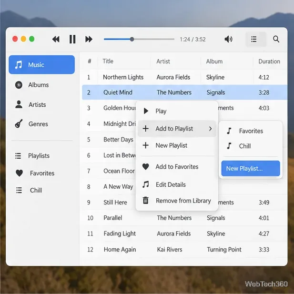This screenshot has width=294, height=294.
Task: Pick Chill in the playlist submenu
Action: [251, 146]
